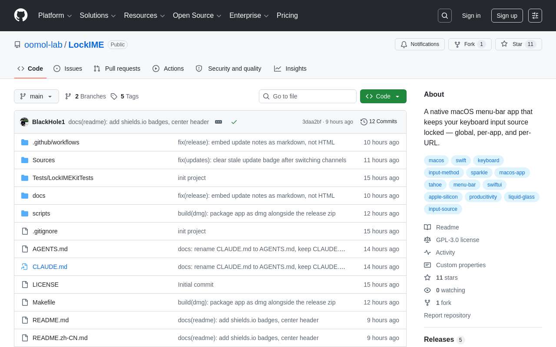Viewport: 556px width, 347px height.
Task: Expand the Enterprise menu
Action: [249, 16]
